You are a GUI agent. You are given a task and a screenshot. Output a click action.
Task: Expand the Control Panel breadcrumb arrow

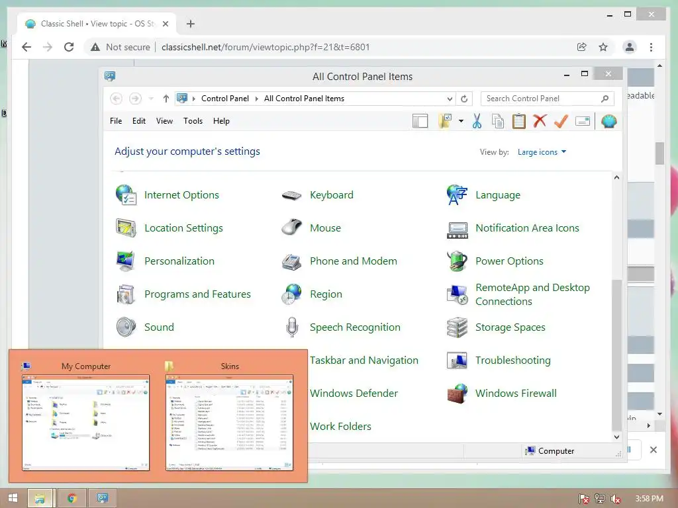(x=256, y=99)
